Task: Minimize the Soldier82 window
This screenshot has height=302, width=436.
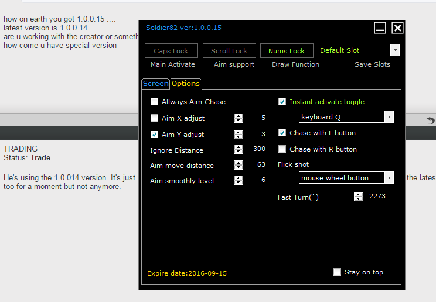Action: pyautogui.click(x=380, y=28)
